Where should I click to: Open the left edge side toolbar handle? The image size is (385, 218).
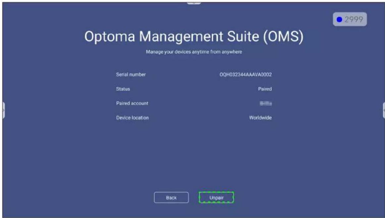click(x=3, y=110)
